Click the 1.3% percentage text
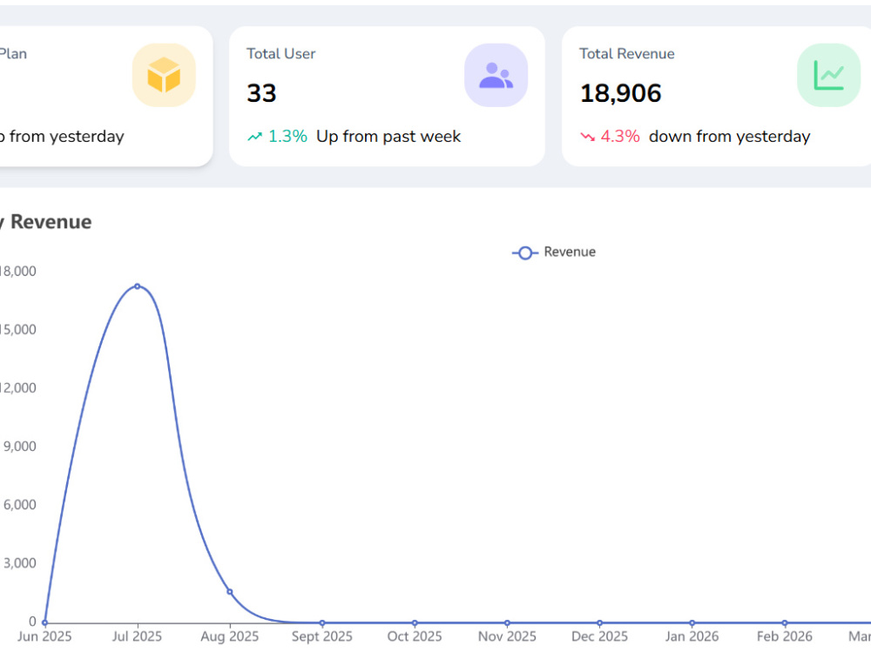Screen dimensions: 871x653 287,137
